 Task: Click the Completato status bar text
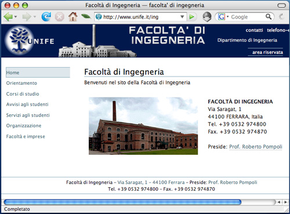tap(17, 209)
